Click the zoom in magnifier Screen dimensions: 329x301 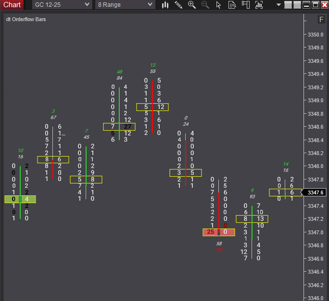(x=192, y=5)
